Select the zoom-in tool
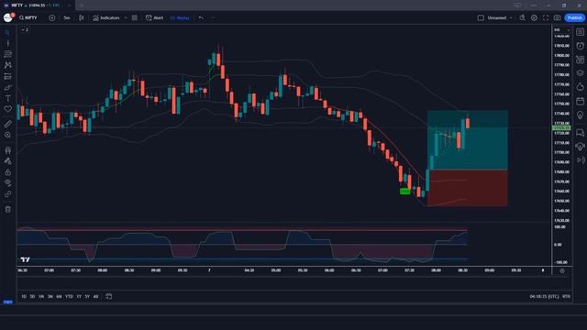The image size is (587, 330). pyautogui.click(x=7, y=135)
